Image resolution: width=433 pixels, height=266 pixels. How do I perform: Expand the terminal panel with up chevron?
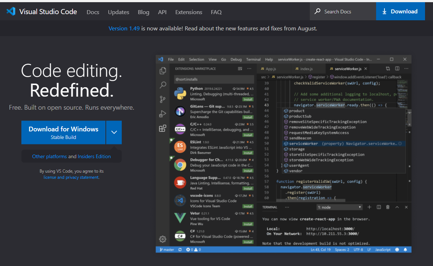[x=397, y=207]
